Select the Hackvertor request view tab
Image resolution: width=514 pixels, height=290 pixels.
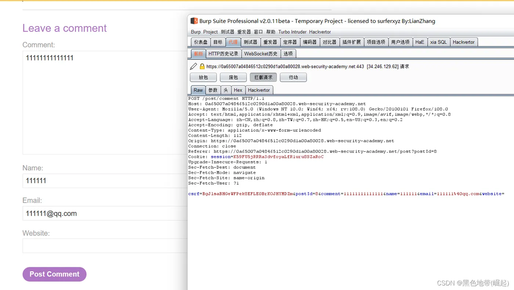[x=259, y=90]
